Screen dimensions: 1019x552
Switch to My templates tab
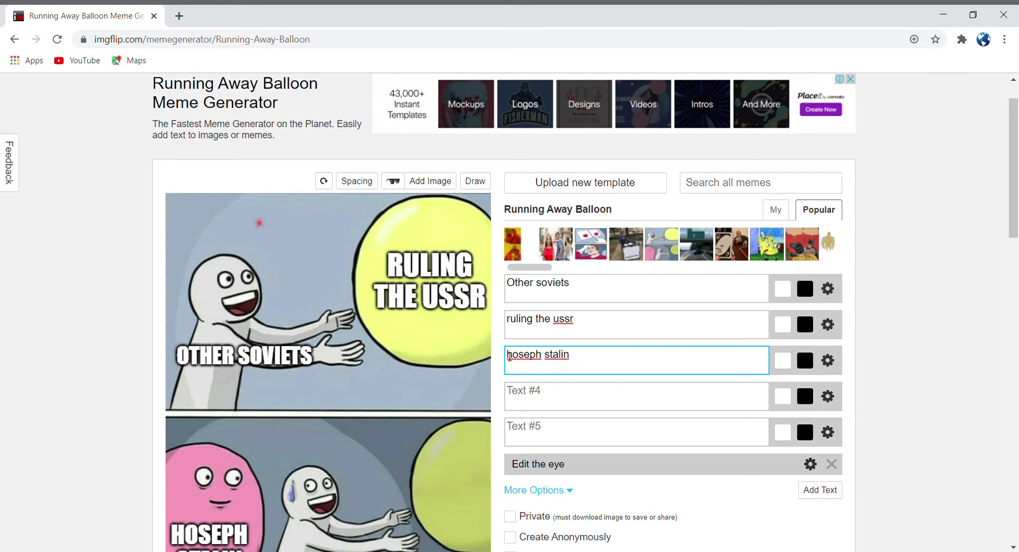pos(775,210)
